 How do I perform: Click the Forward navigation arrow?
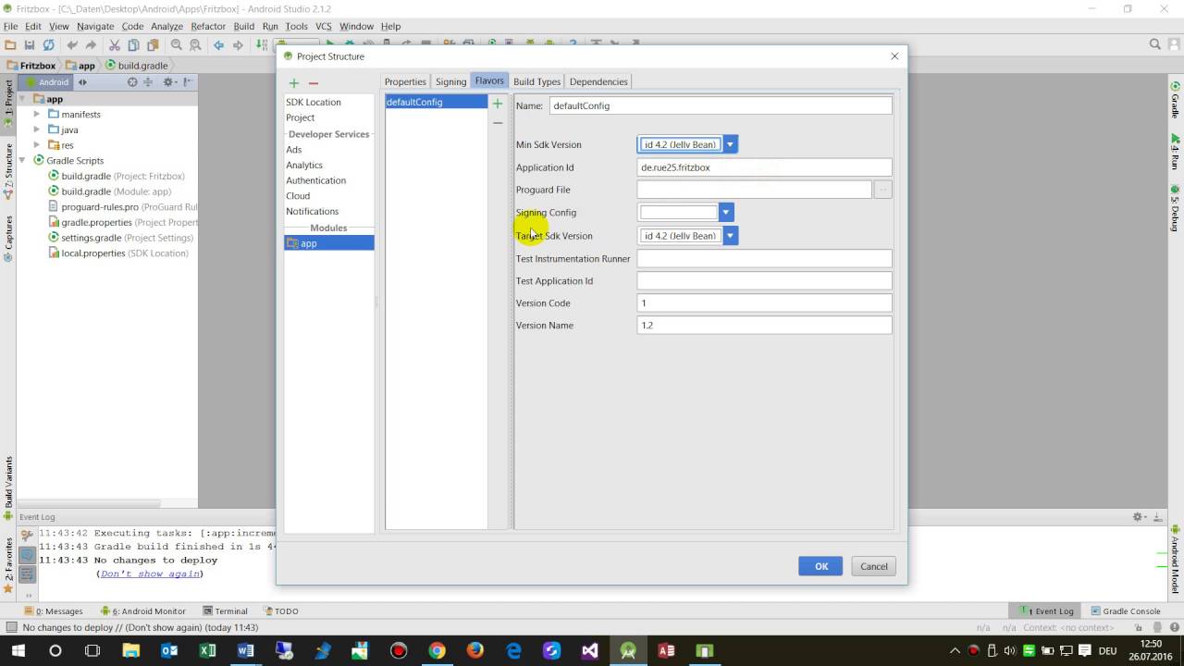pos(238,44)
